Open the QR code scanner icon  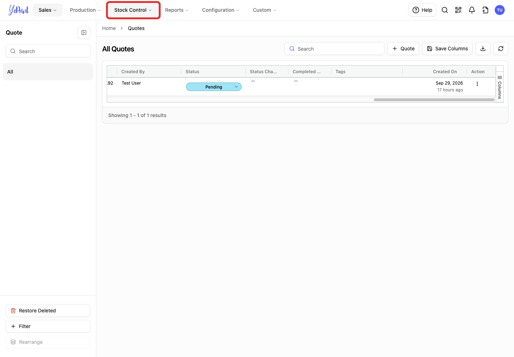(458, 10)
